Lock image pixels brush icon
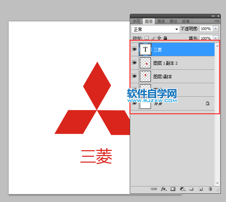 [x=153, y=38]
